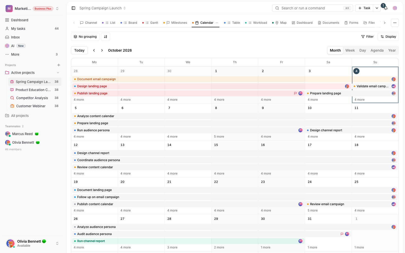Switch to Board tab

tap(129, 23)
